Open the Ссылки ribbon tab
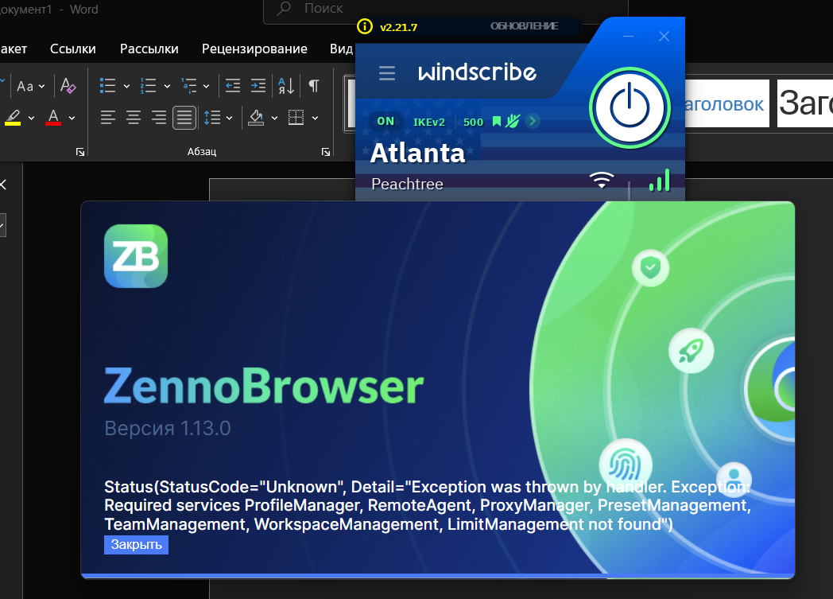 [x=73, y=49]
